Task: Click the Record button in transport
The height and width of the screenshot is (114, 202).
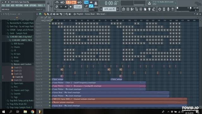Action: [70, 7]
